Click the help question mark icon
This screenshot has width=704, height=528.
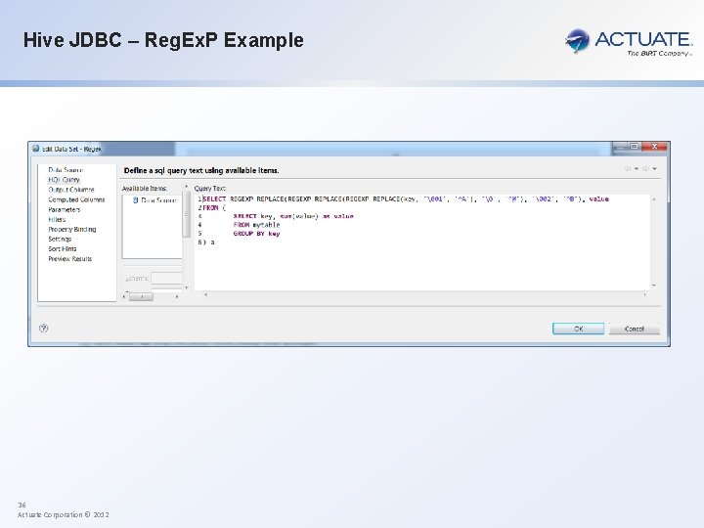44,329
